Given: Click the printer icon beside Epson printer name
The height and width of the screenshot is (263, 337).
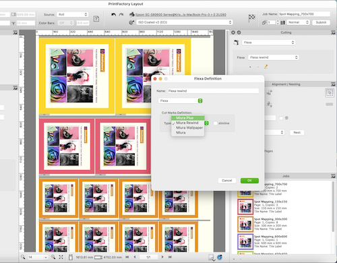Looking at the screenshot, I should click(132, 15).
